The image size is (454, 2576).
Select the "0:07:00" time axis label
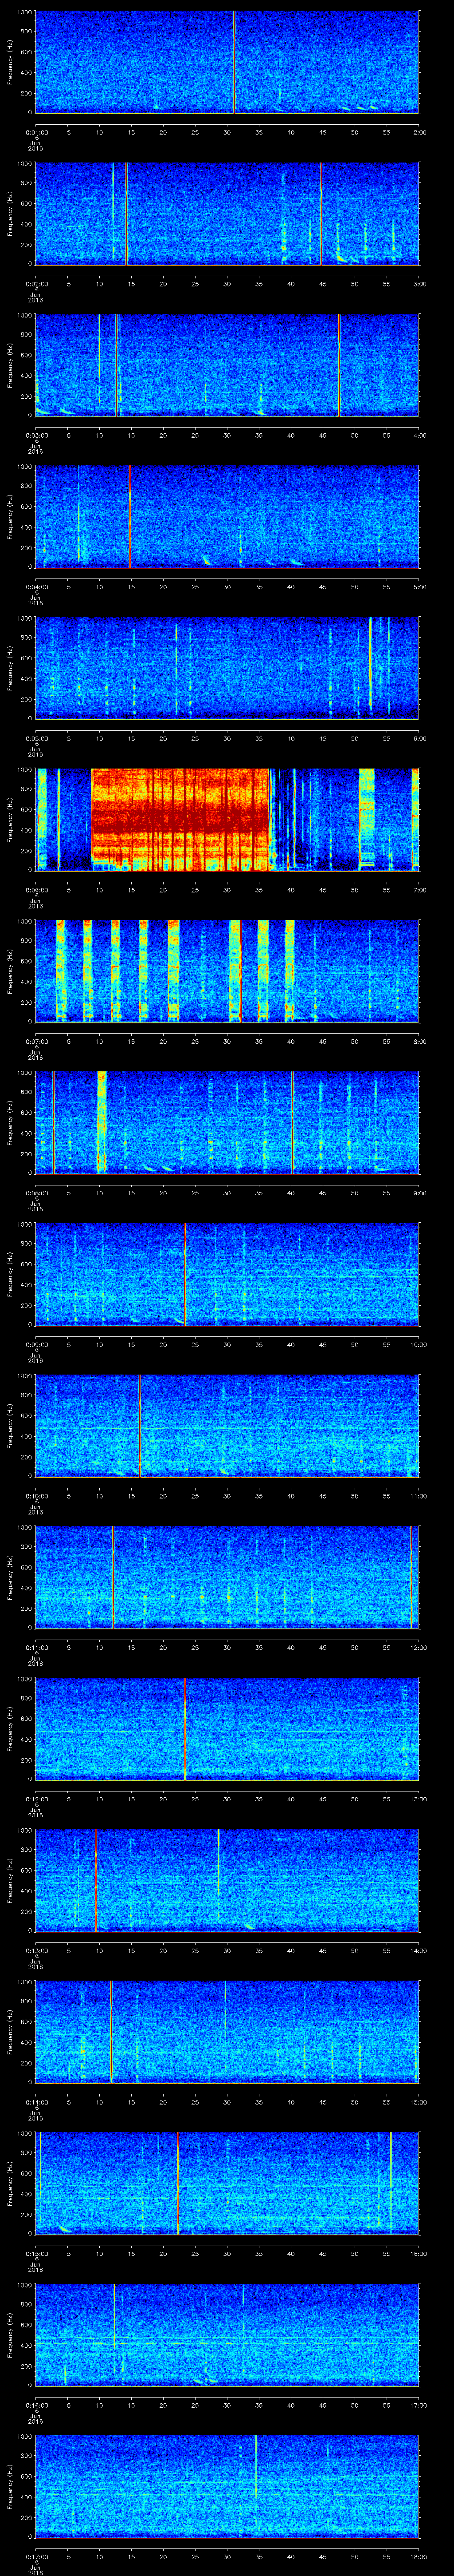[37, 1041]
